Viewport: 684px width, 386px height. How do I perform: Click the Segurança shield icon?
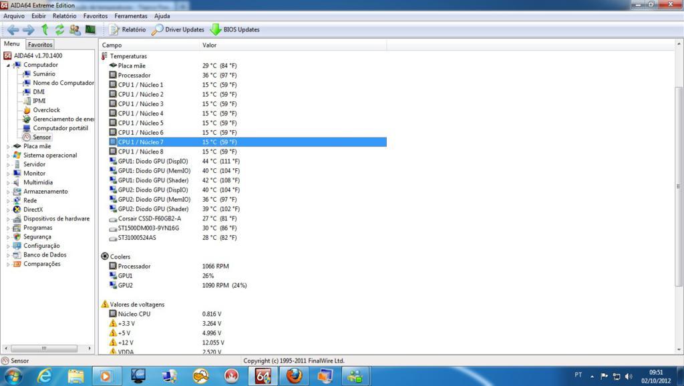[17, 237]
